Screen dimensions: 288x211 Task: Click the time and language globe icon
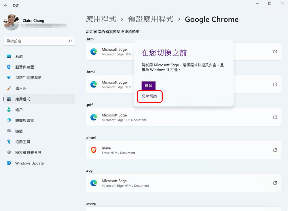click(x=9, y=120)
